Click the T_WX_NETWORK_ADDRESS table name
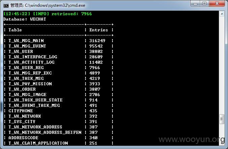Screen dimensions: 228x149 (x=35, y=127)
